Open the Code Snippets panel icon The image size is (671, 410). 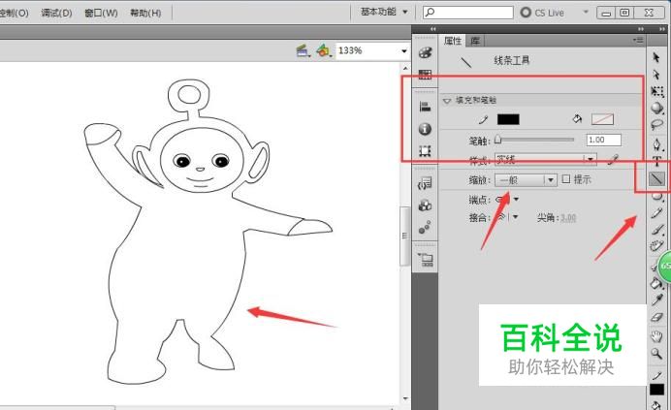click(x=425, y=183)
